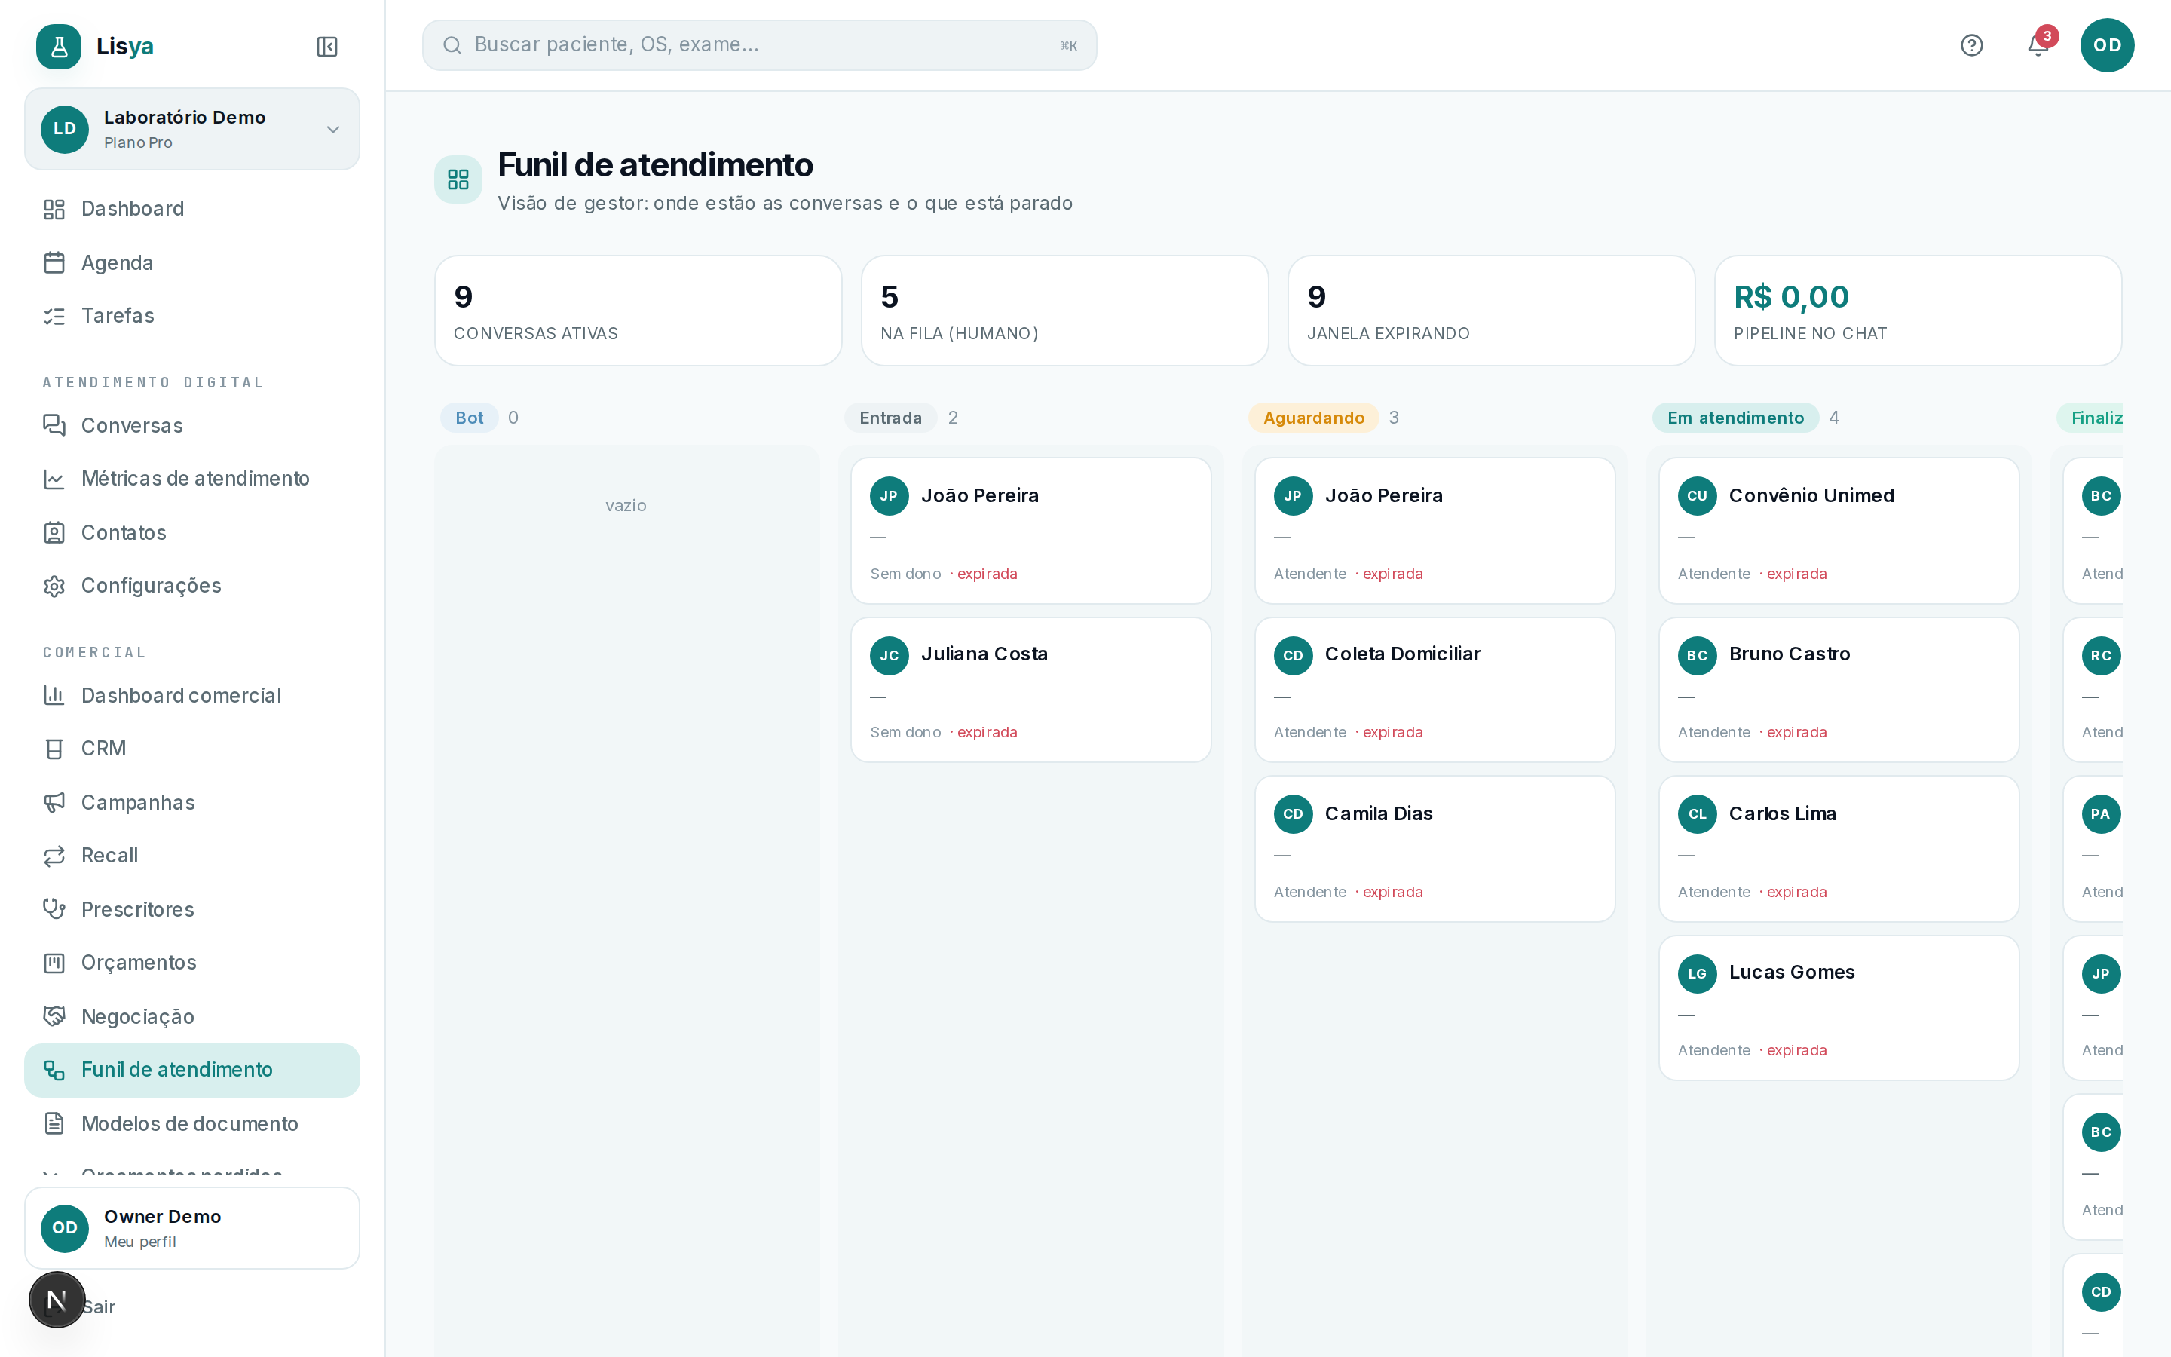Viewport: 2171px width, 1357px height.
Task: Click the search magnifier icon
Action: (452, 45)
